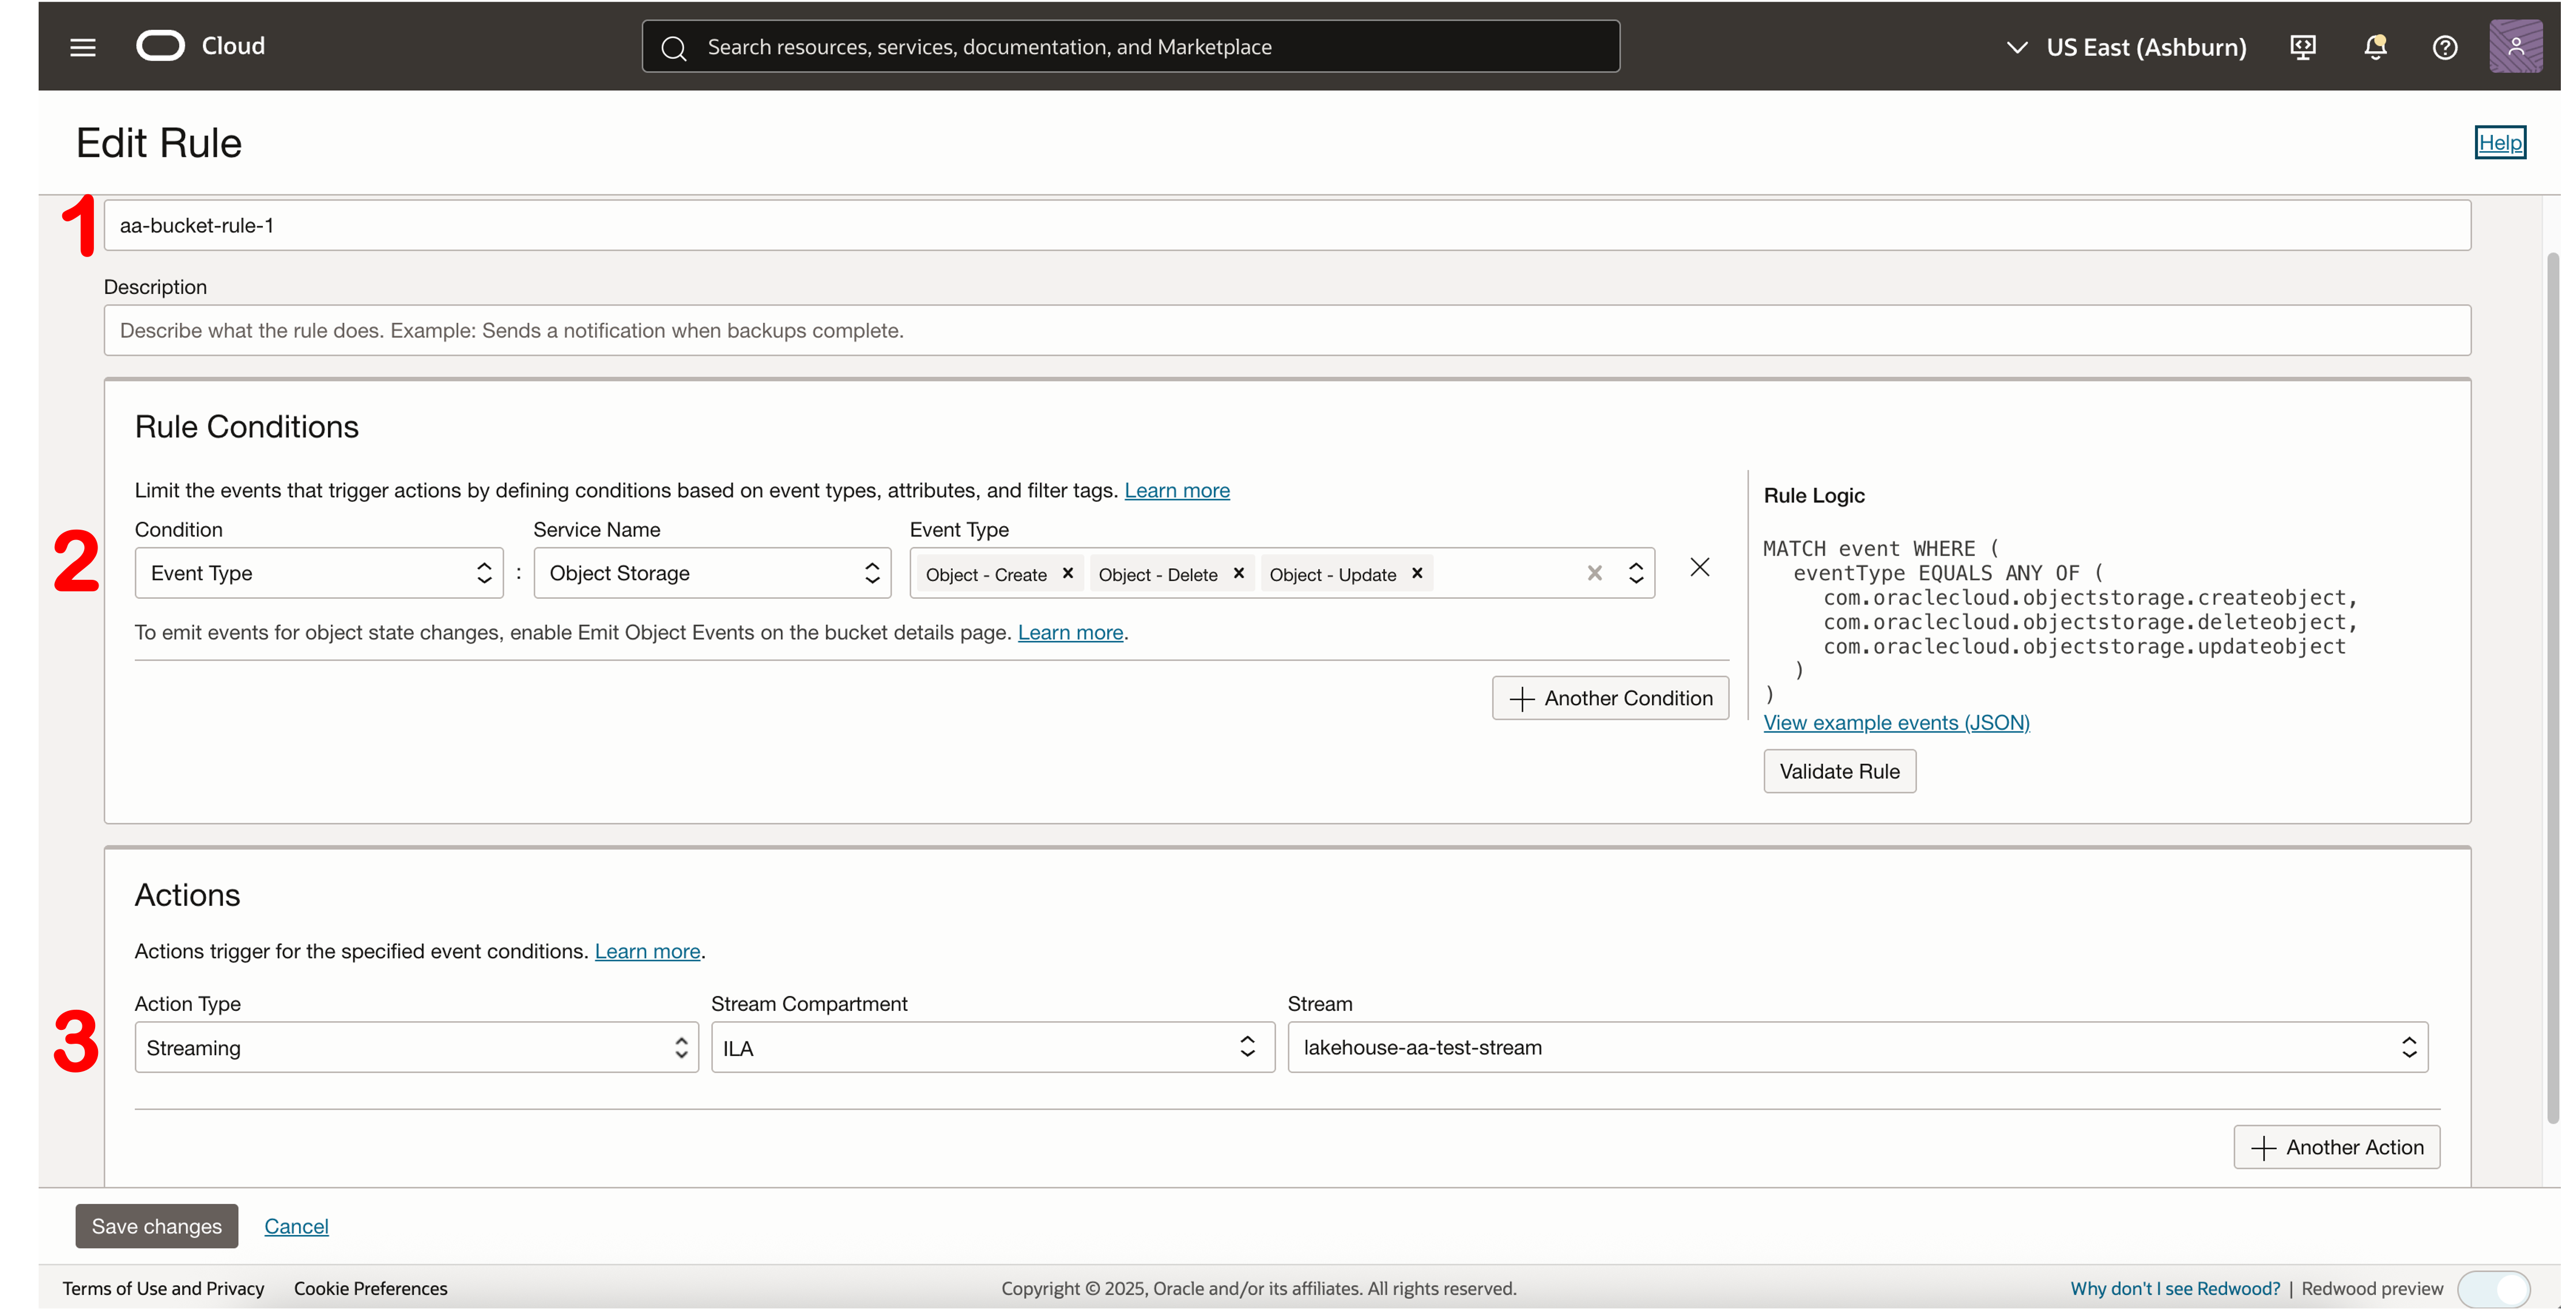This screenshot has height=1310, width=2562.
Task: Remove the Object - Create event tag
Action: 1067,573
